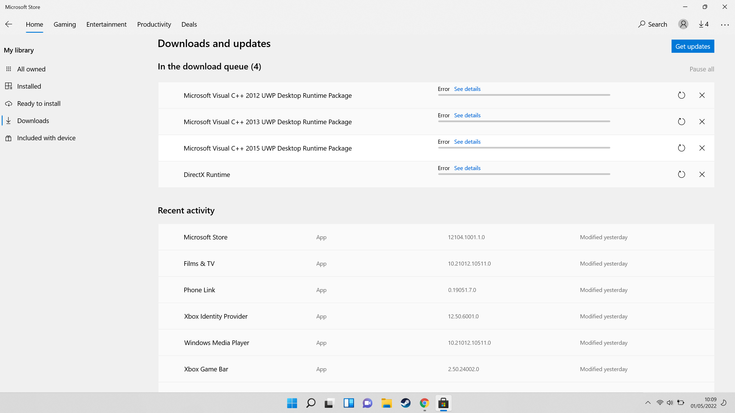Open Xbox Identity Provider activity entry
Screen dimensions: 735x413
tap(436, 316)
